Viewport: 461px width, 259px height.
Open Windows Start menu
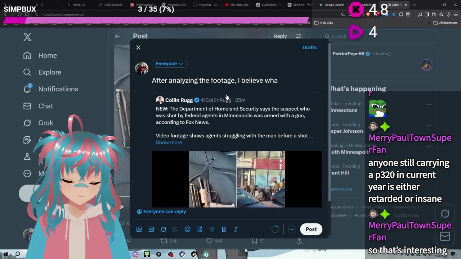6,254
